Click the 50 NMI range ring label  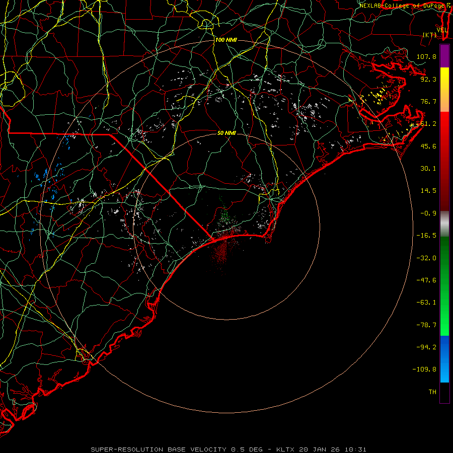pyautogui.click(x=226, y=133)
